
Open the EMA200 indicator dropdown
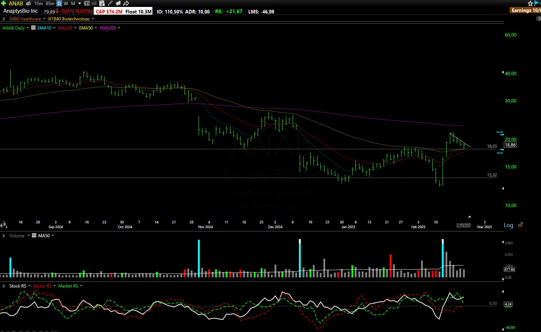tap(119, 28)
